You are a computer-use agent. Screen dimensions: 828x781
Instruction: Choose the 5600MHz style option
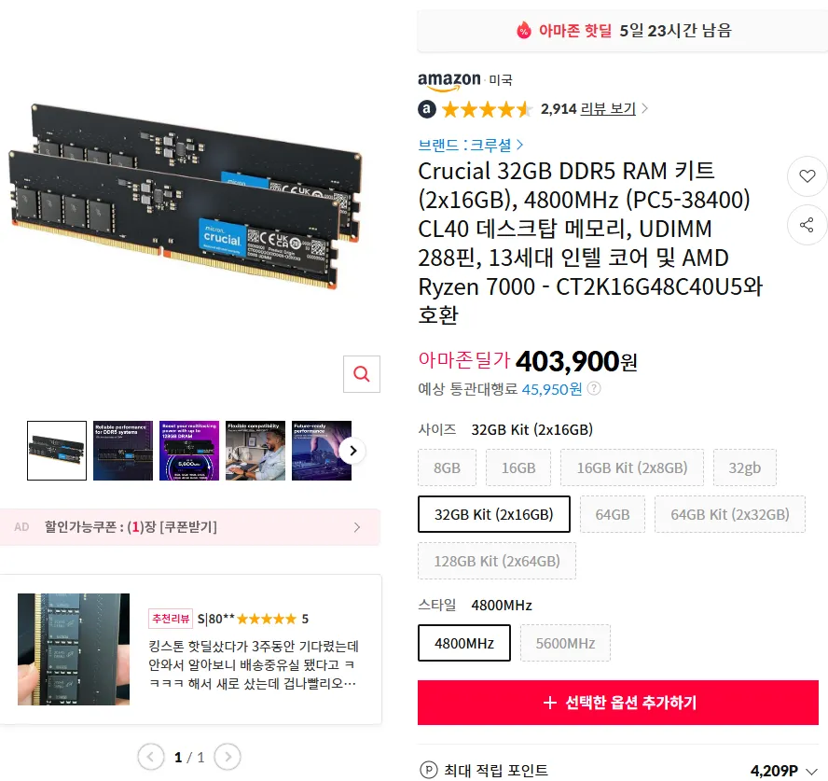tap(565, 643)
